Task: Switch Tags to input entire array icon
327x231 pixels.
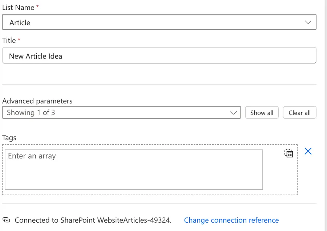Action: tap(288, 153)
